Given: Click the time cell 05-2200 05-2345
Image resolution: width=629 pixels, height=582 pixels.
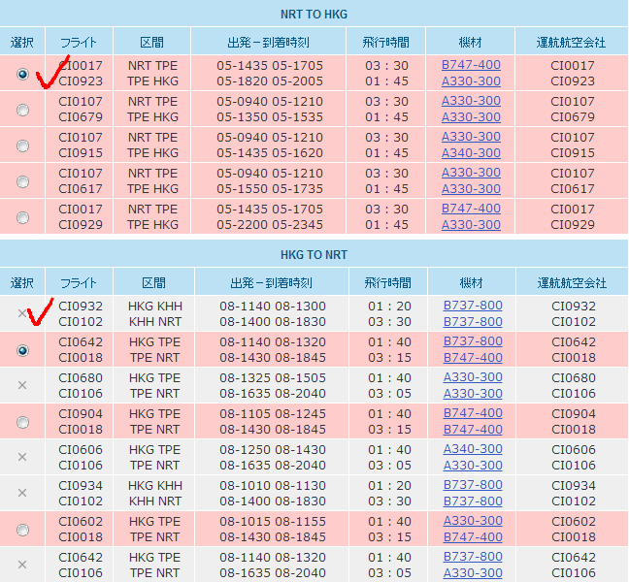Looking at the screenshot, I should [270, 225].
